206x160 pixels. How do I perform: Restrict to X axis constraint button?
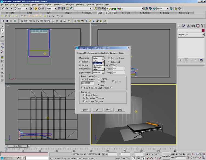point(2,26)
